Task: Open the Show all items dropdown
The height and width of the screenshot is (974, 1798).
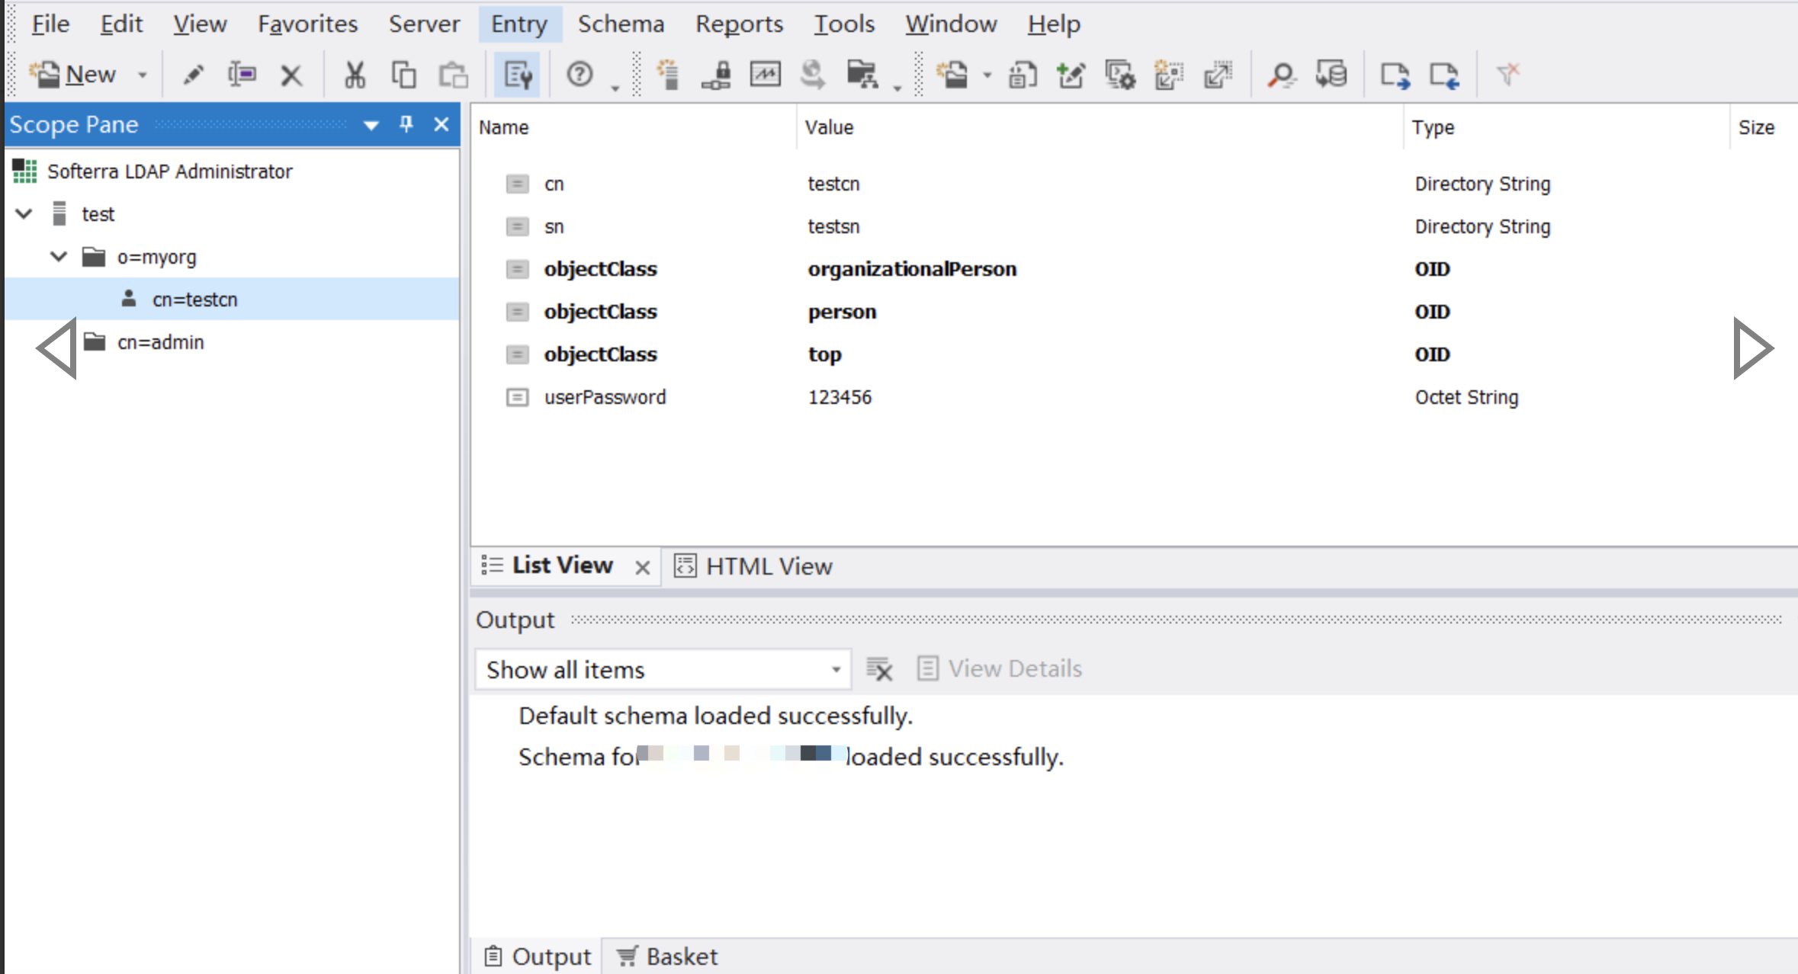Action: pyautogui.click(x=836, y=670)
